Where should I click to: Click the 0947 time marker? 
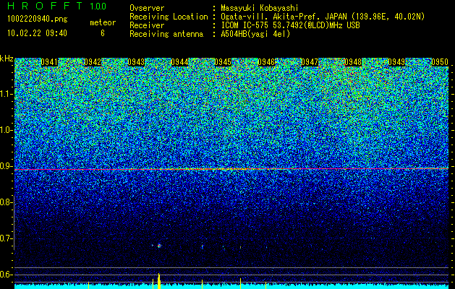pos(310,62)
